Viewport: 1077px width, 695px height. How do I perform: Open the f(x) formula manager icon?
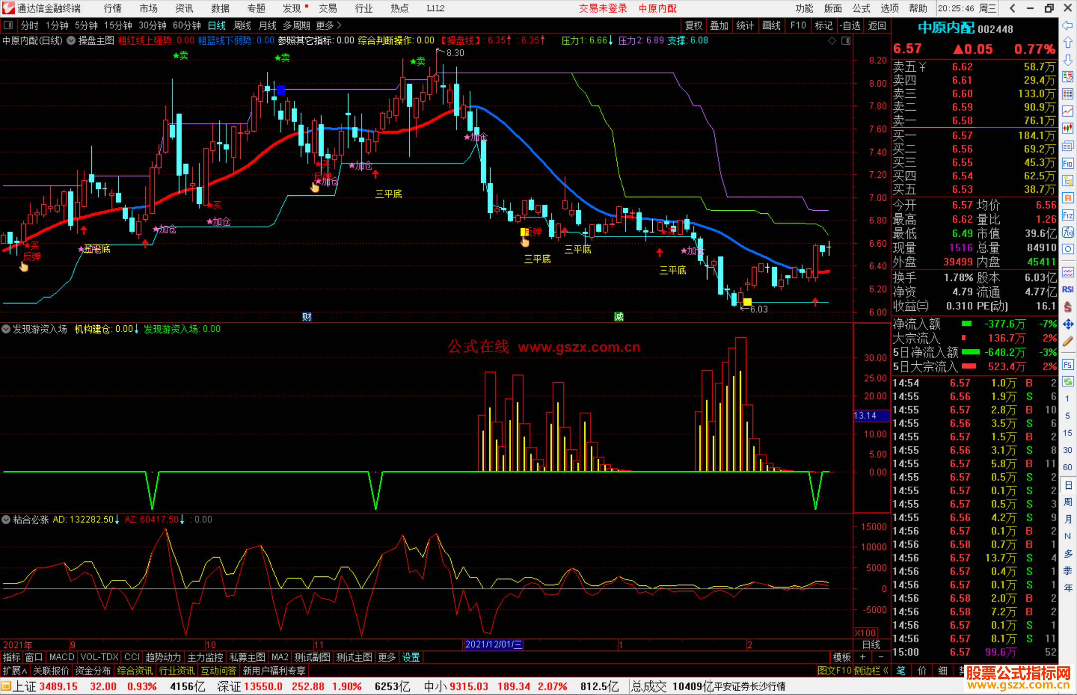1068,232
